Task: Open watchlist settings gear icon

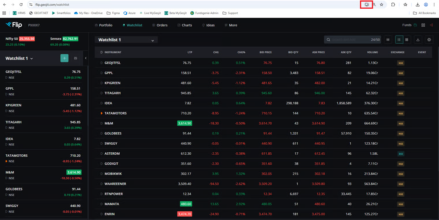Action: click(429, 40)
